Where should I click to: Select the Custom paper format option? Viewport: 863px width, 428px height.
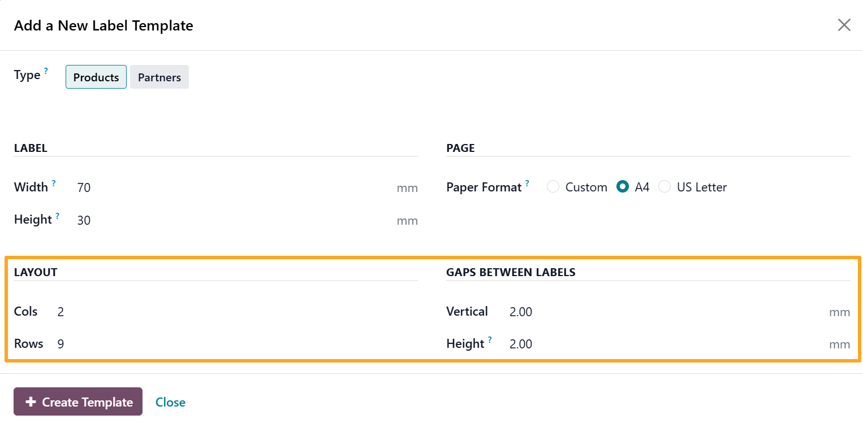click(x=554, y=187)
